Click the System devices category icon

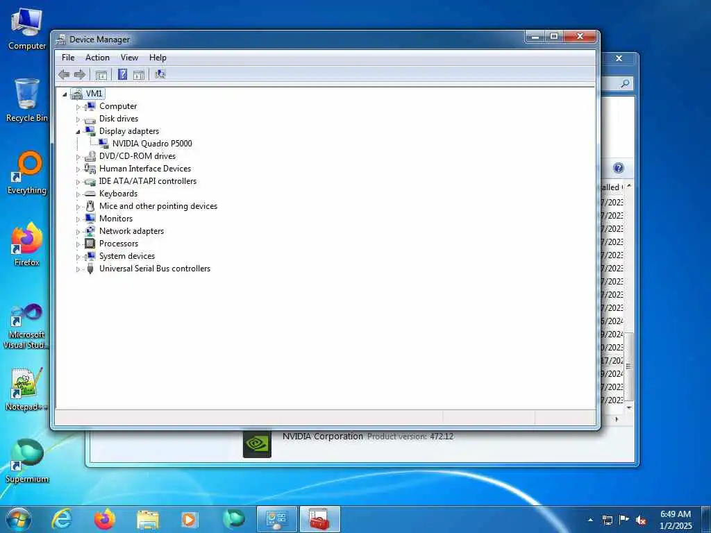(90, 256)
